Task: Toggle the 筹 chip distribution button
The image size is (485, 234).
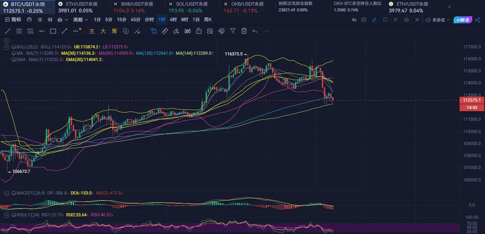Action: pyautogui.click(x=114, y=31)
